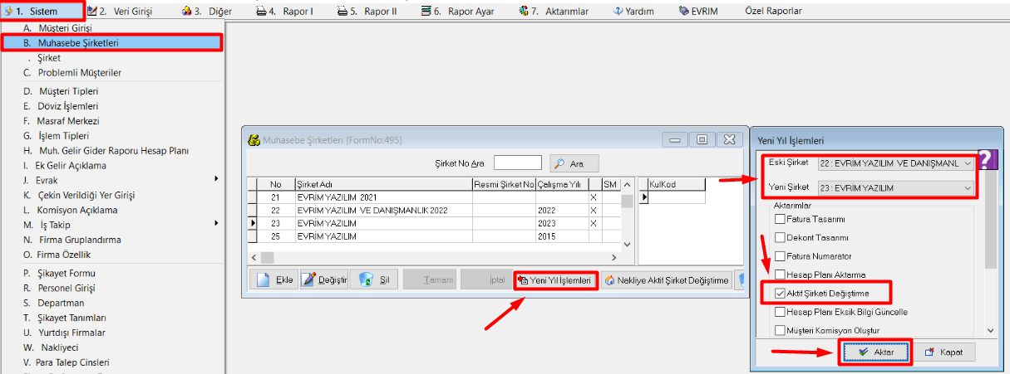The width and height of the screenshot is (1010, 374).
Task: Click the Aktar button
Action: pyautogui.click(x=875, y=352)
